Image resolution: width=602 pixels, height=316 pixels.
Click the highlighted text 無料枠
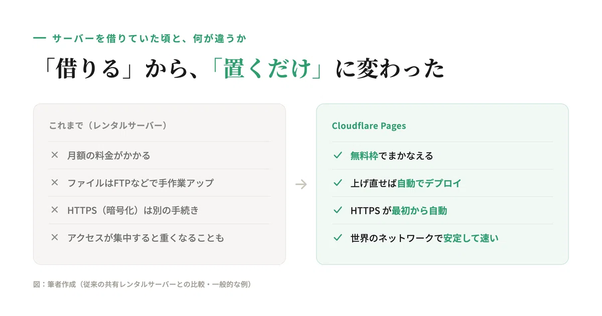(x=364, y=156)
